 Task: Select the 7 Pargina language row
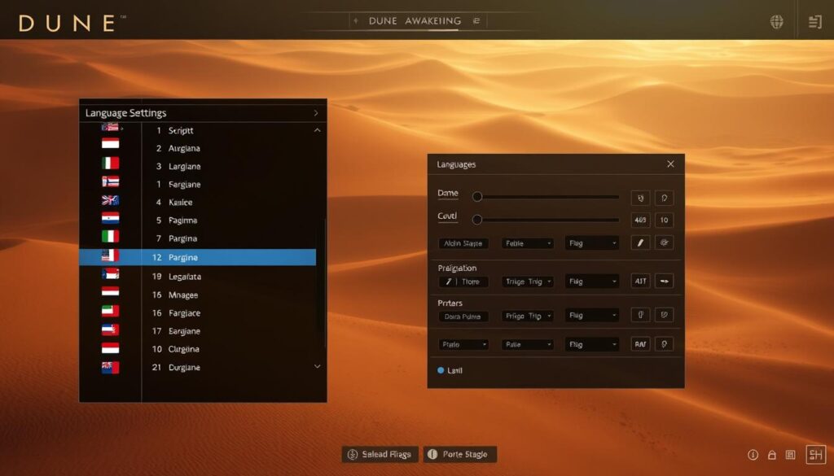click(197, 238)
